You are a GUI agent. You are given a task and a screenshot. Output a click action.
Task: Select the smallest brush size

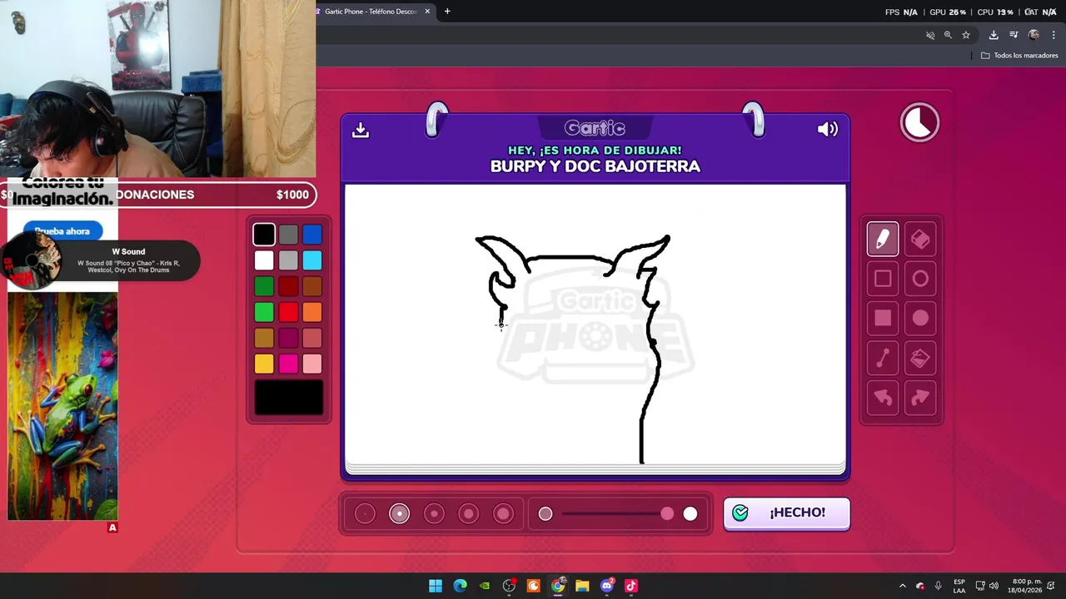pos(365,514)
